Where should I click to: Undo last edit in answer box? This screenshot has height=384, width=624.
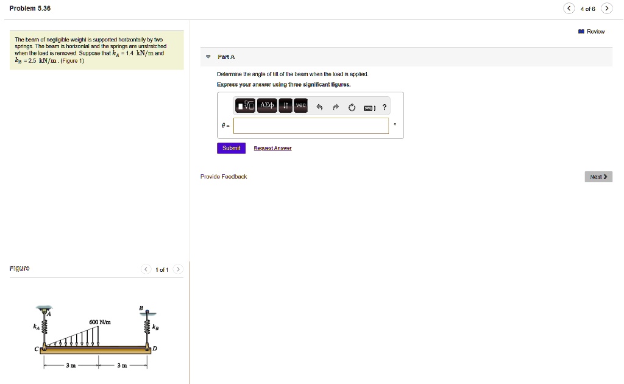[x=319, y=107]
